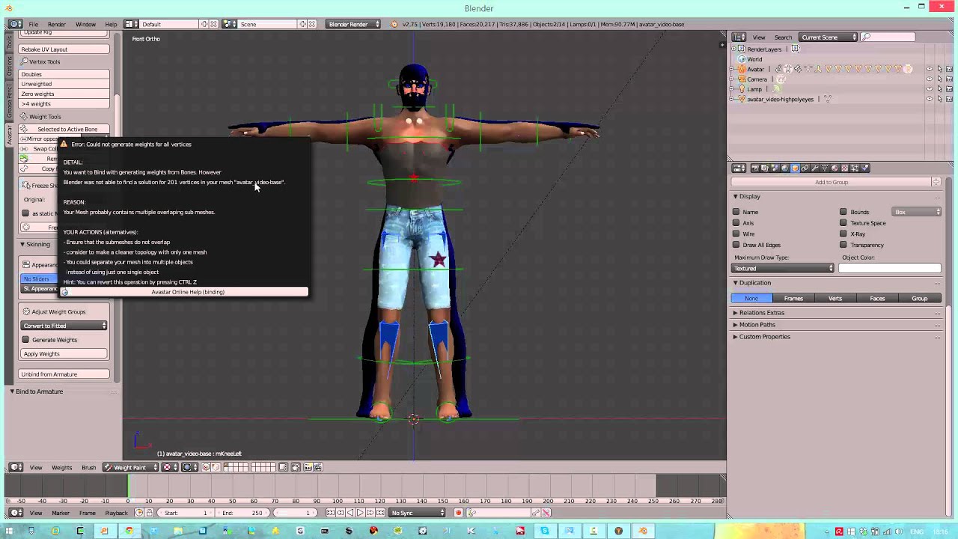
Task: Toggle Camera visibility eye in outliner
Action: [930, 79]
